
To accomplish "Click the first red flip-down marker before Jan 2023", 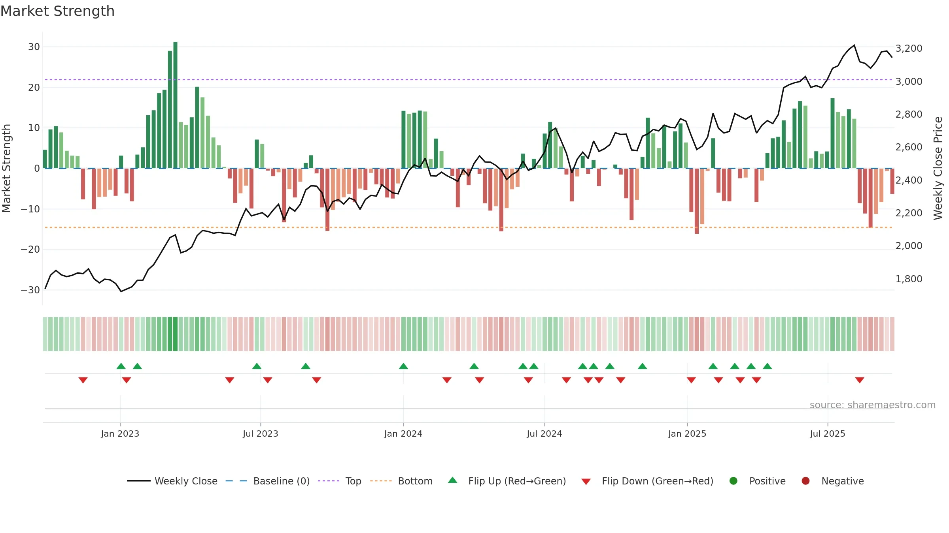I will [x=83, y=380].
